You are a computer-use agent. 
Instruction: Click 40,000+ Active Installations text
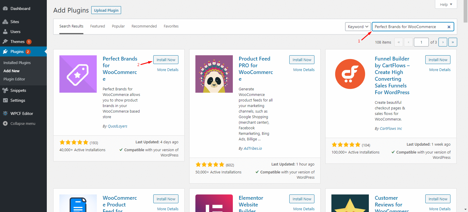(x=82, y=150)
